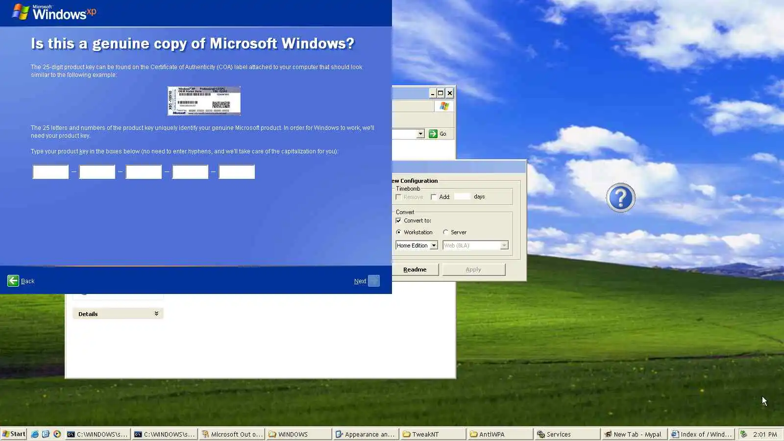This screenshot has width=784, height=441.
Task: Switch to WINDOWS folder taskbar button
Action: (299, 434)
